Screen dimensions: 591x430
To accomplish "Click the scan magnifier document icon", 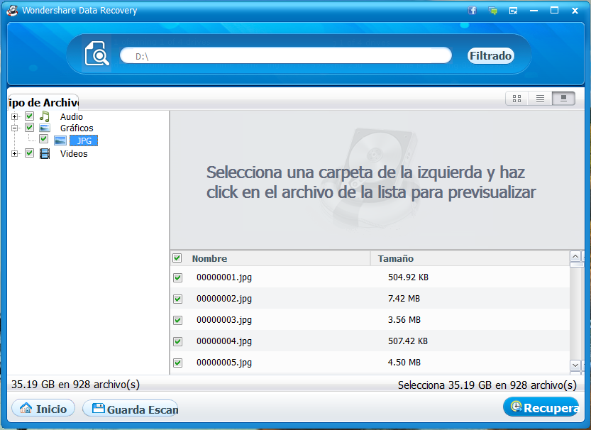I will coord(96,53).
